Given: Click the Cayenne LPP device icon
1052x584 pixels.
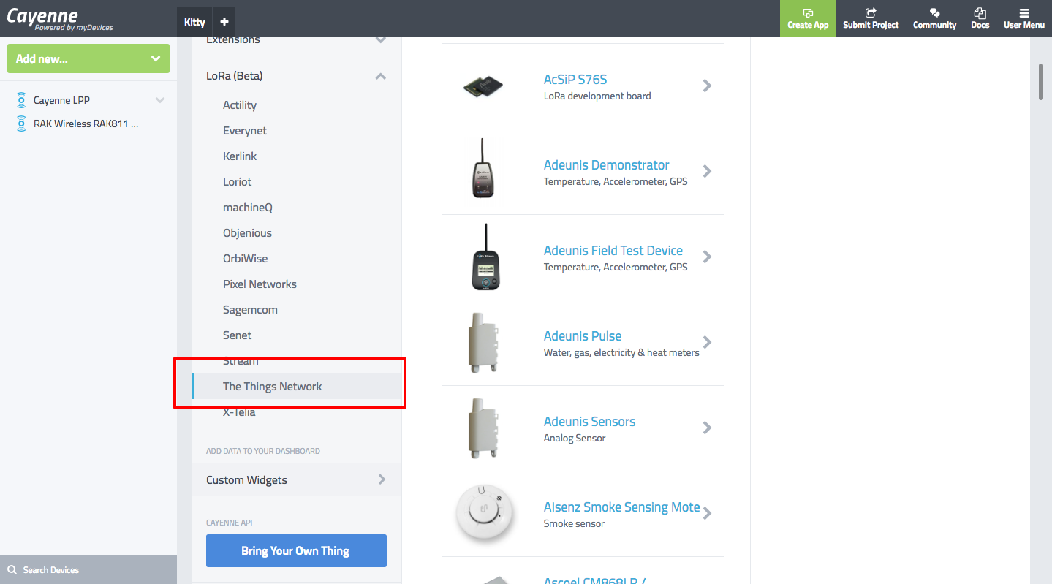Looking at the screenshot, I should coord(21,100).
